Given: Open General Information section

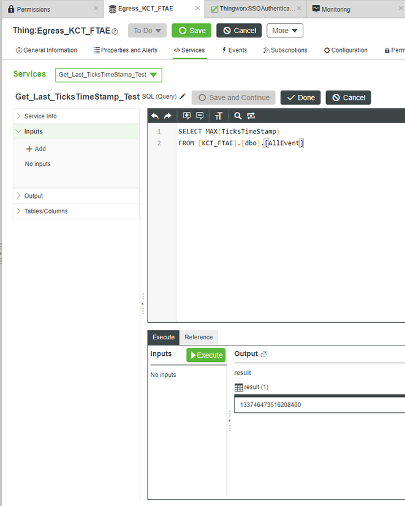Looking at the screenshot, I should (47, 50).
